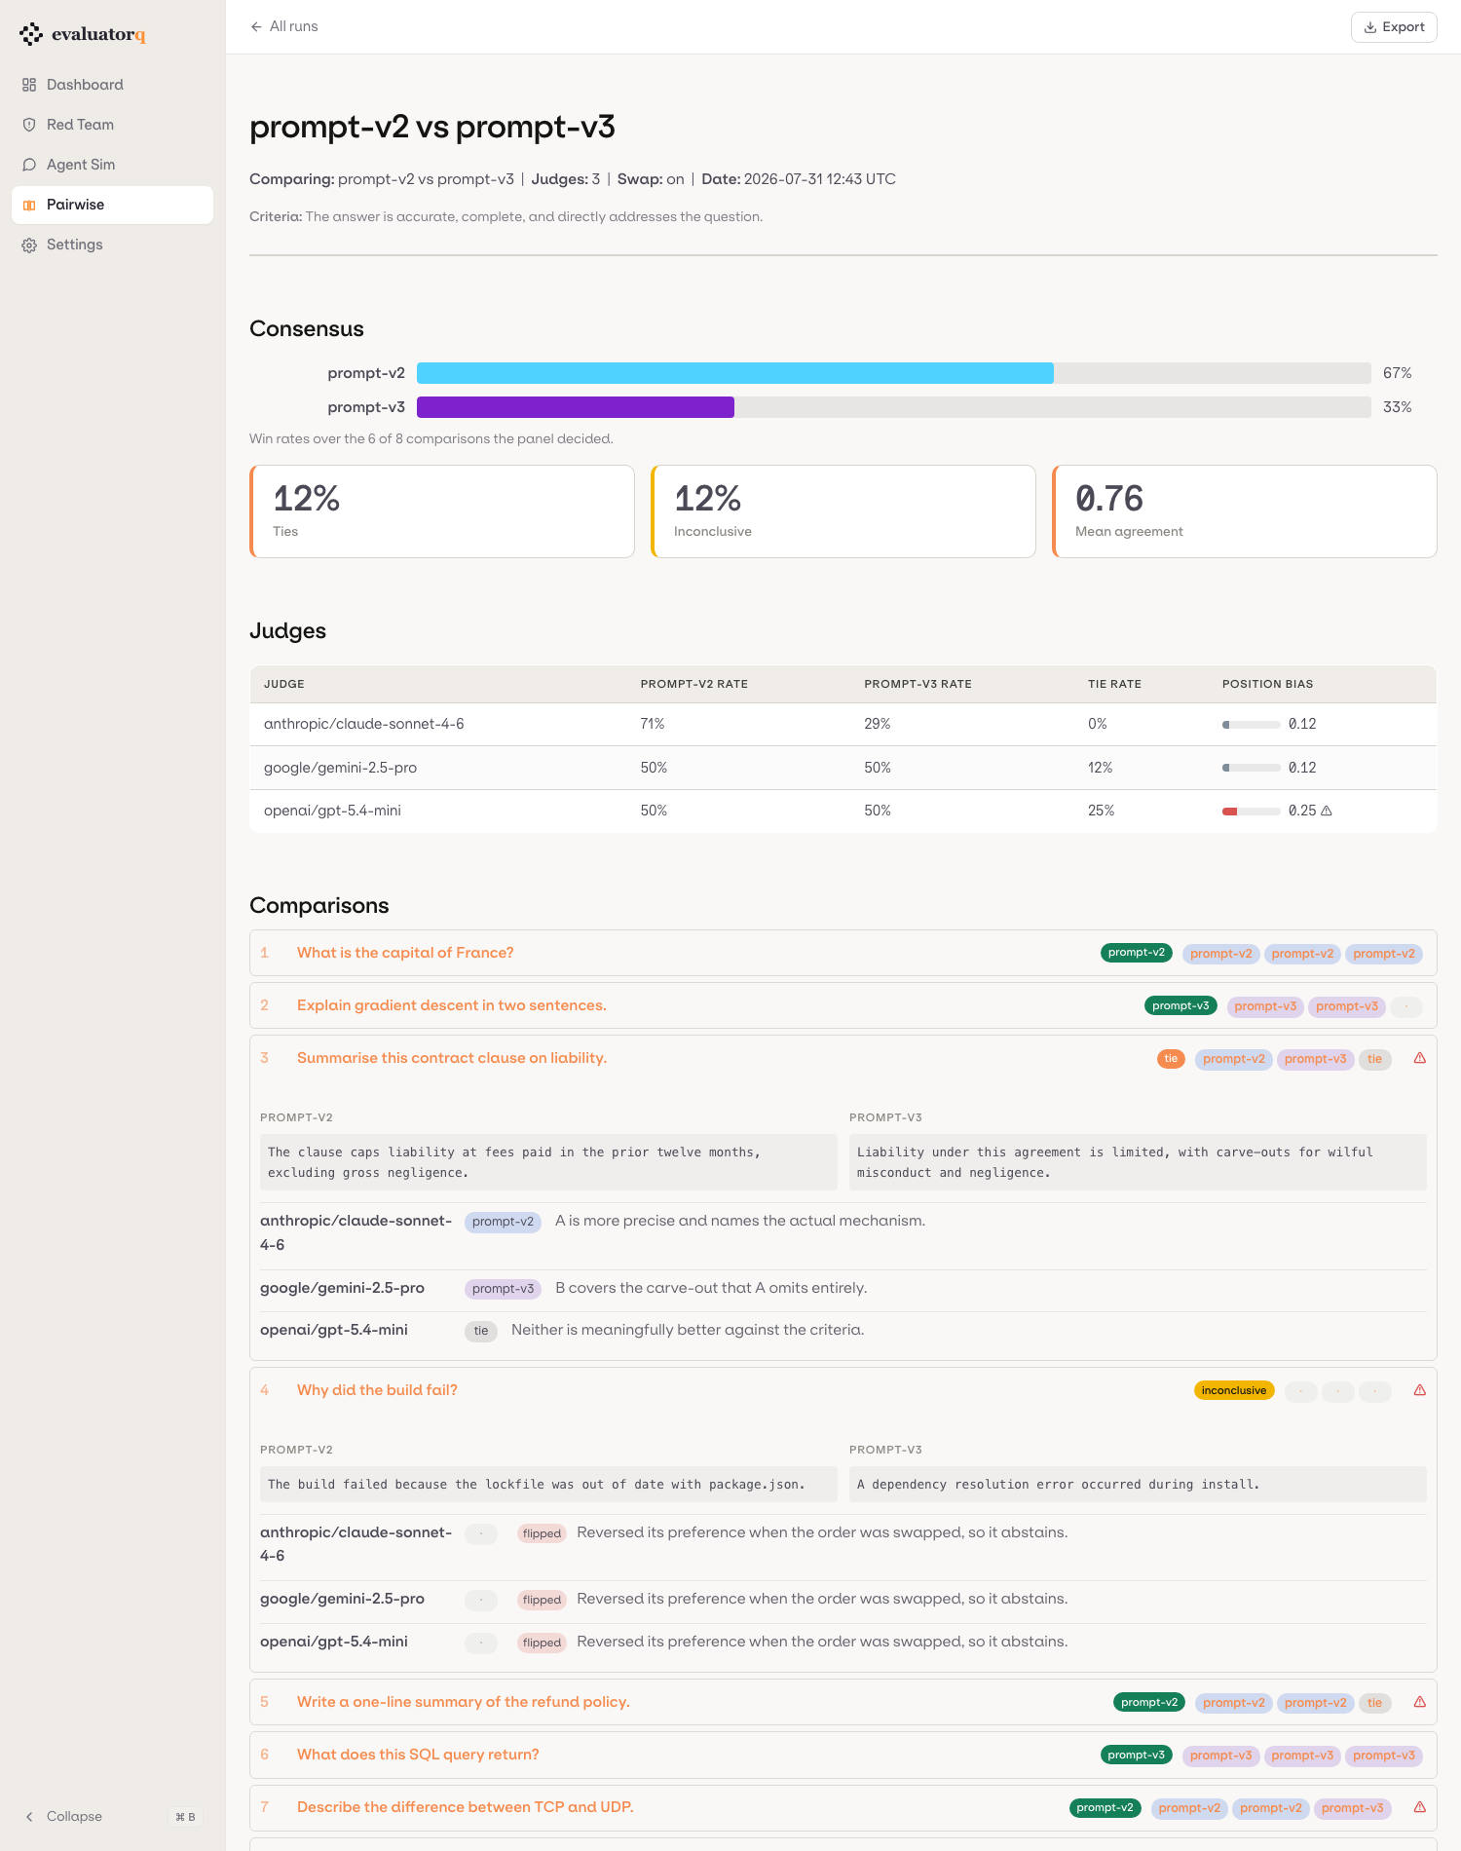Select the 12% Inconclusive stat card
Image resolution: width=1461 pixels, height=1851 pixels.
pos(843,511)
